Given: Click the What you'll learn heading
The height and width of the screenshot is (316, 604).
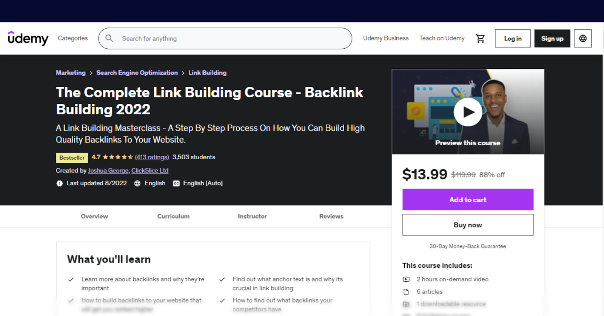Looking at the screenshot, I should coord(109,259).
